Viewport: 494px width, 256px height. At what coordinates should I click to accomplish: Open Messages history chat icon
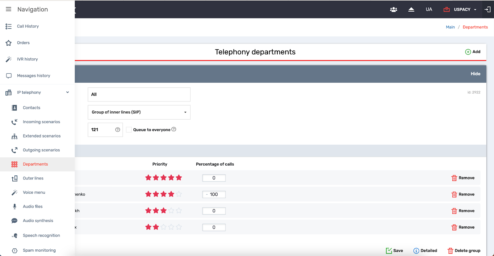click(9, 76)
